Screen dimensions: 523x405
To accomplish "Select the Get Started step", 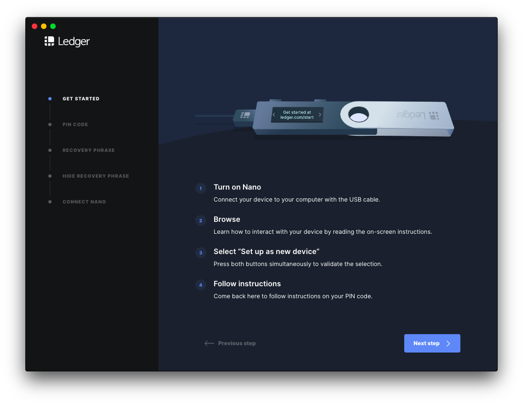I will point(81,98).
